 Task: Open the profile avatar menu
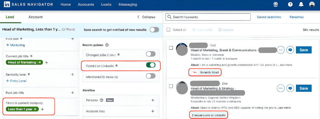[x=312, y=4]
